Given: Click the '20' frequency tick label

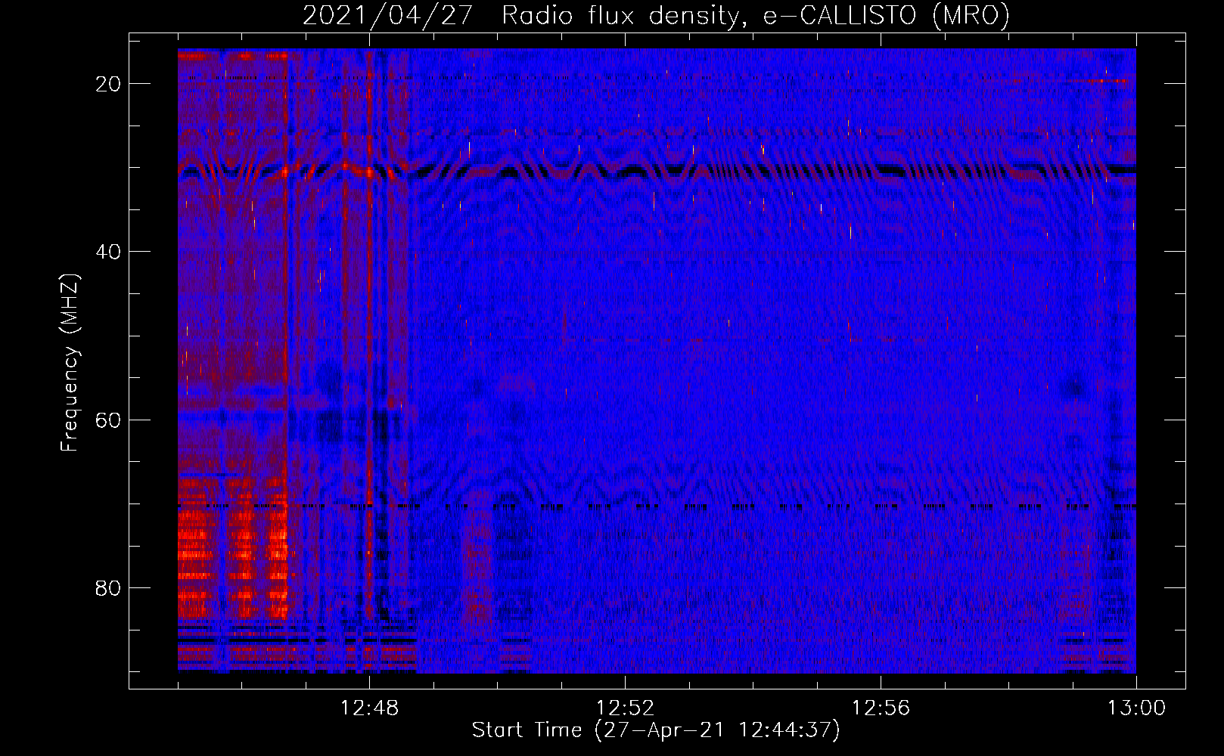Looking at the screenshot, I should [109, 84].
